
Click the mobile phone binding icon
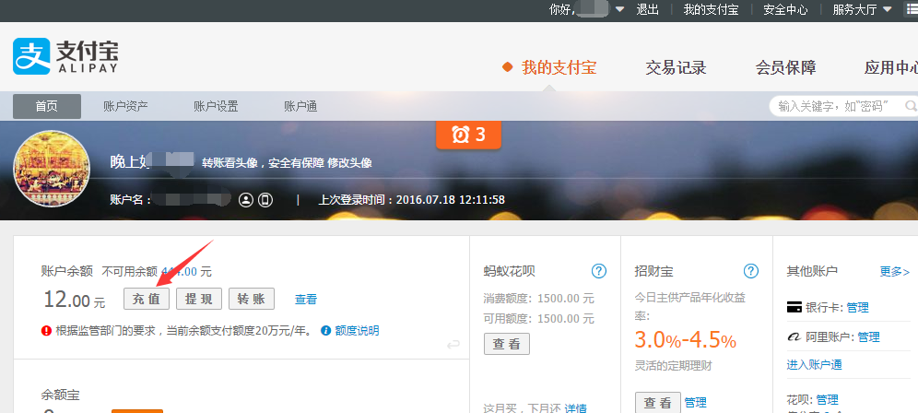(265, 200)
